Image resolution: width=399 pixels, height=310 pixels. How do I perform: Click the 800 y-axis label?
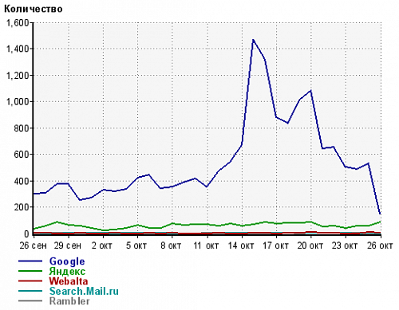22,128
